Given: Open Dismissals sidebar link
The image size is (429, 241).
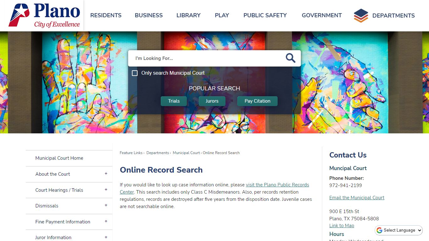Looking at the screenshot, I should point(47,206).
